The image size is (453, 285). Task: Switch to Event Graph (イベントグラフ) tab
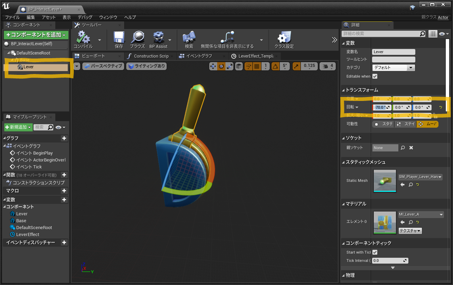pos(200,56)
